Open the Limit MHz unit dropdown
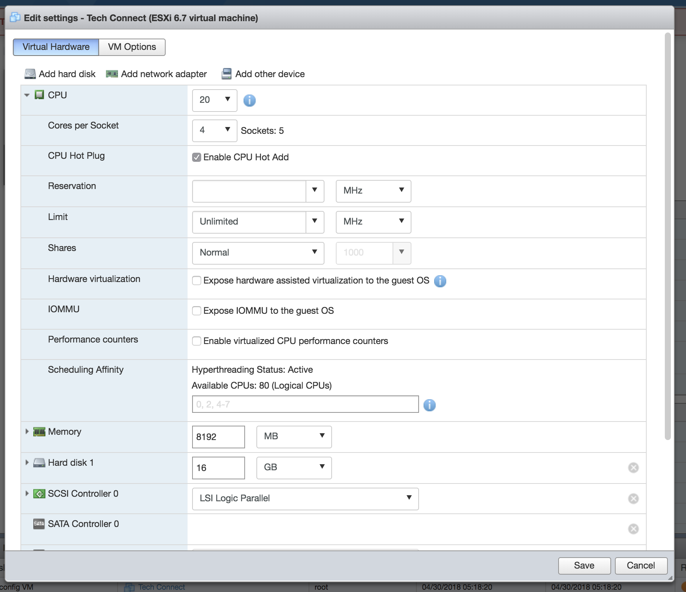 tap(373, 222)
